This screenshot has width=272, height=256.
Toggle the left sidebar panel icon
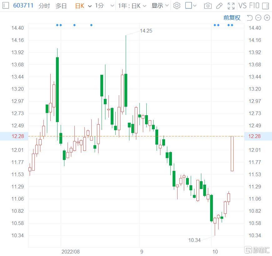tap(6, 5)
